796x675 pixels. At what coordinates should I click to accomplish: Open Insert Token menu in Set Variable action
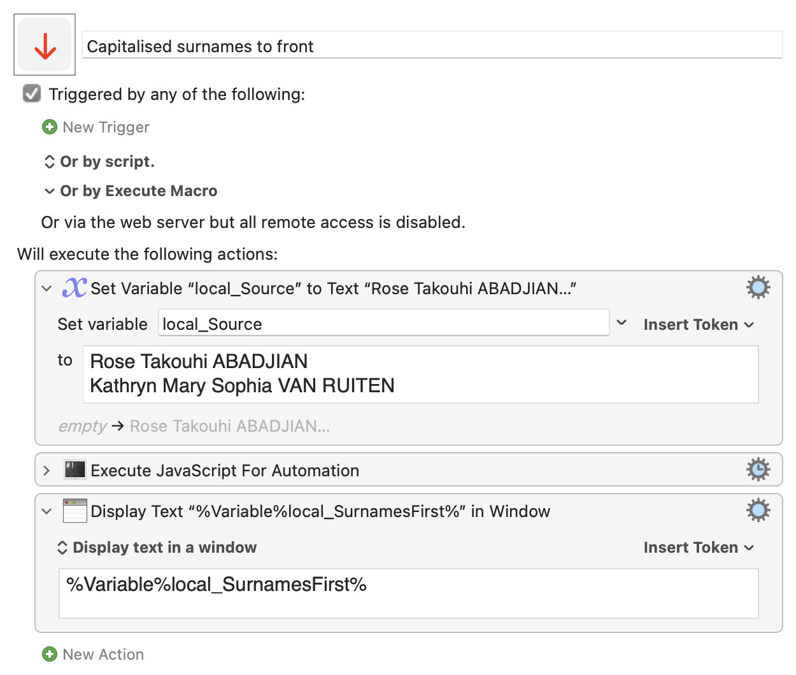tap(698, 324)
